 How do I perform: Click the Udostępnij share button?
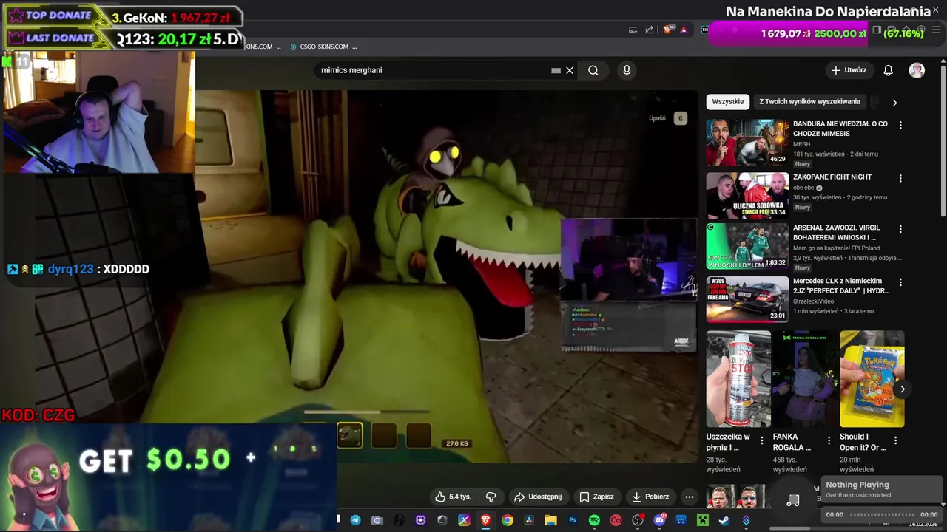(x=538, y=497)
